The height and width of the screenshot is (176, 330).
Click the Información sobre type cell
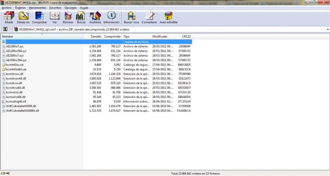coord(136,101)
